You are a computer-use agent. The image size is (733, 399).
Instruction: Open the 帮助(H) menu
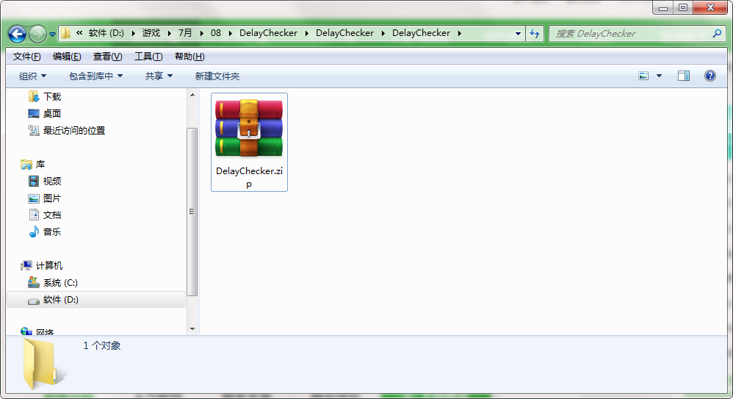coord(189,57)
